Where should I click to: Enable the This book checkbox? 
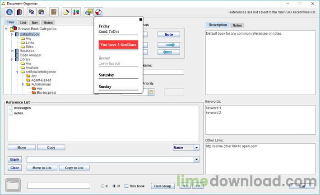tap(126, 186)
